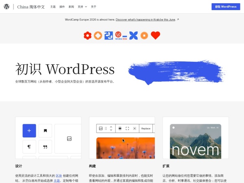Click the WordPress logo in header
This screenshot has height=183, width=244.
7,7
